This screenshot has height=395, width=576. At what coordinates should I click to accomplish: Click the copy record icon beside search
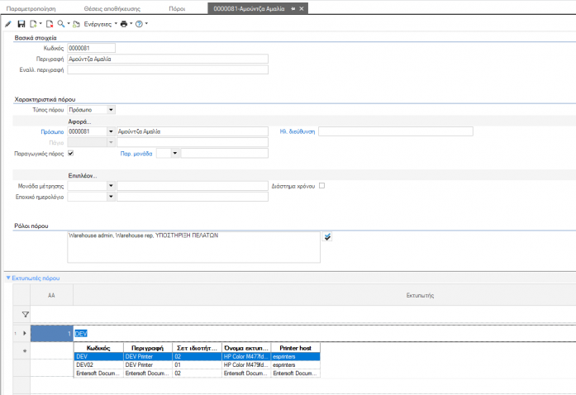point(76,24)
